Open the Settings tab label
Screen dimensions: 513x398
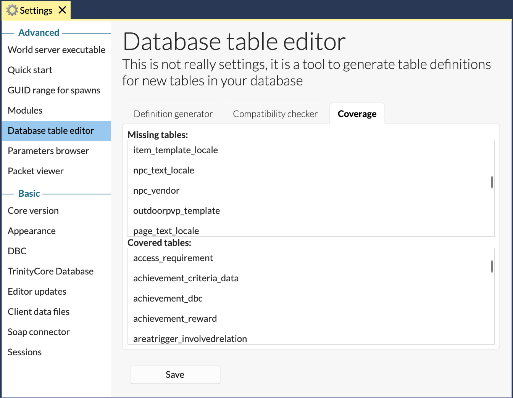[36, 10]
